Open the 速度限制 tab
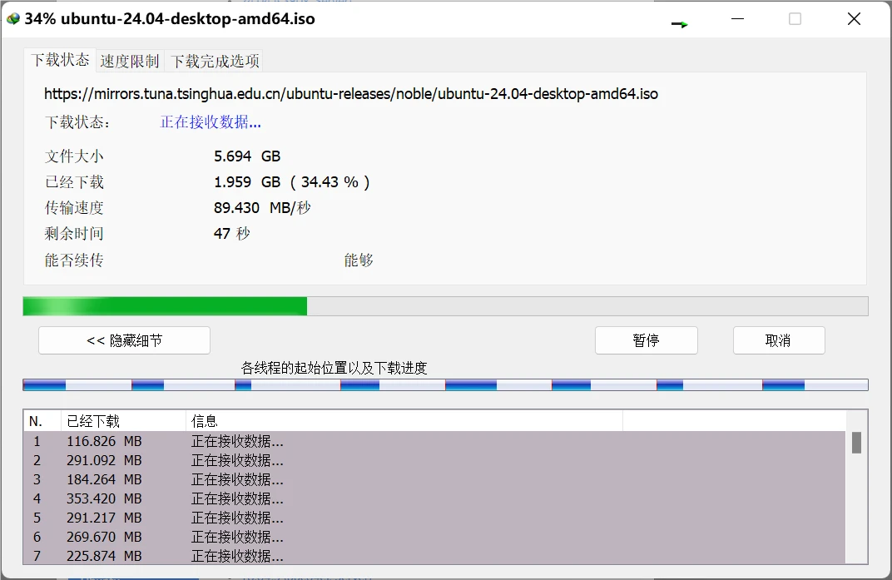The width and height of the screenshot is (892, 580). pos(130,61)
